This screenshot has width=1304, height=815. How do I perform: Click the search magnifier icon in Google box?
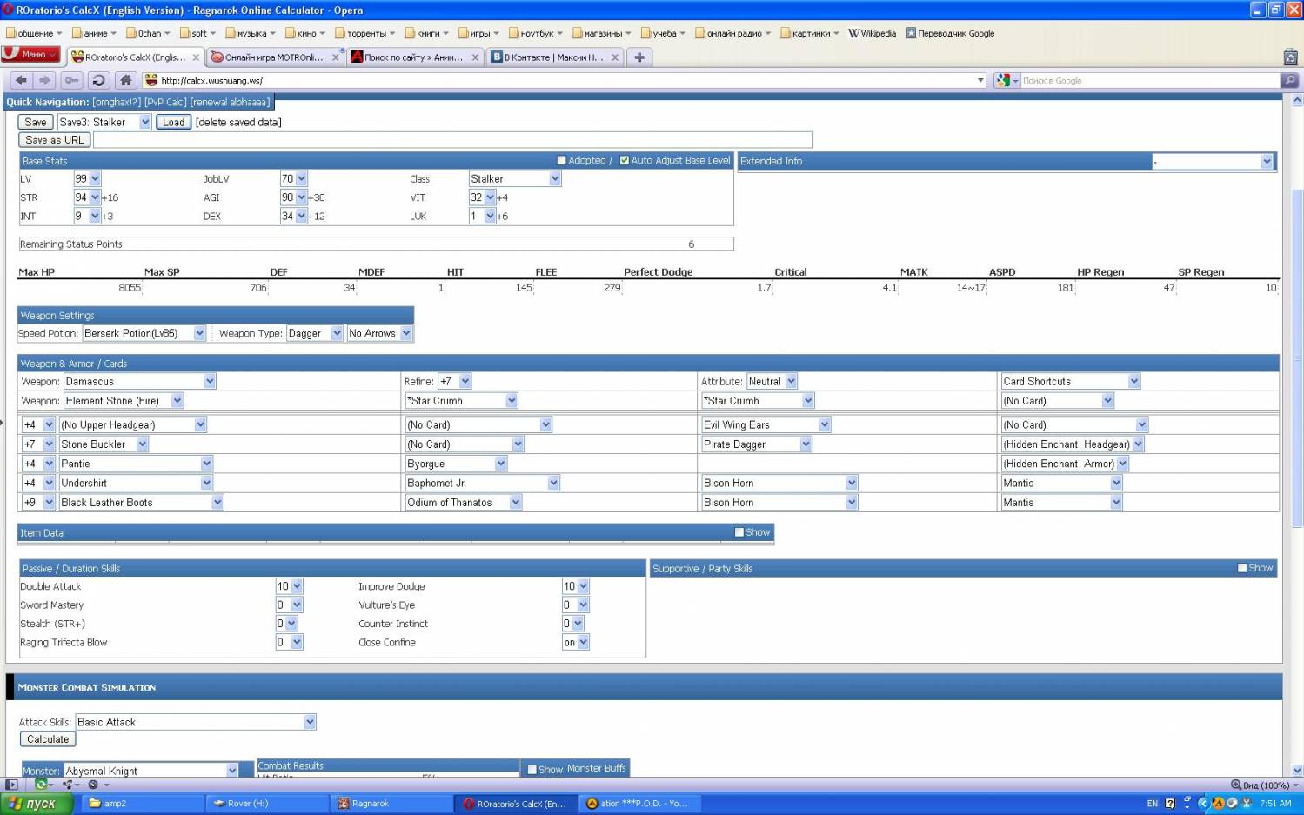tap(1290, 80)
